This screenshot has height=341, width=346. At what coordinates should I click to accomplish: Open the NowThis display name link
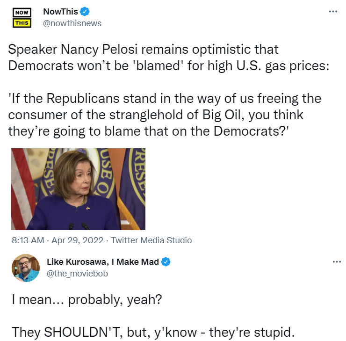60,12
